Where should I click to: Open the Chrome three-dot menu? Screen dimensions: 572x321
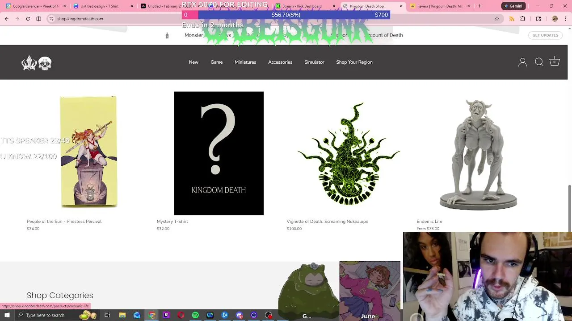click(x=565, y=19)
